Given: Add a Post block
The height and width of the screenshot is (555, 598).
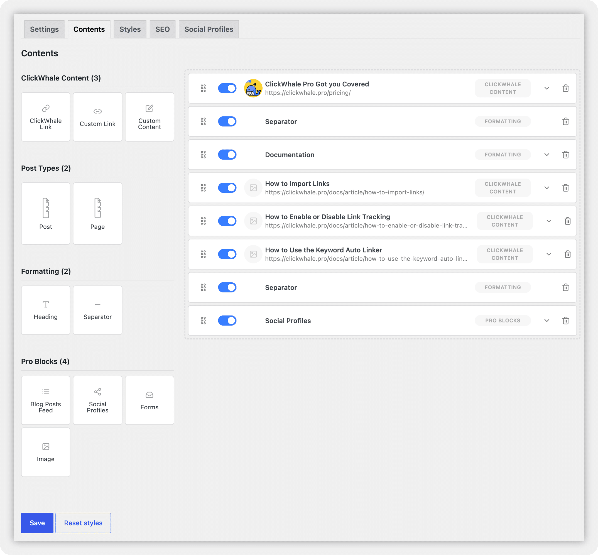Looking at the screenshot, I should [x=46, y=214].
